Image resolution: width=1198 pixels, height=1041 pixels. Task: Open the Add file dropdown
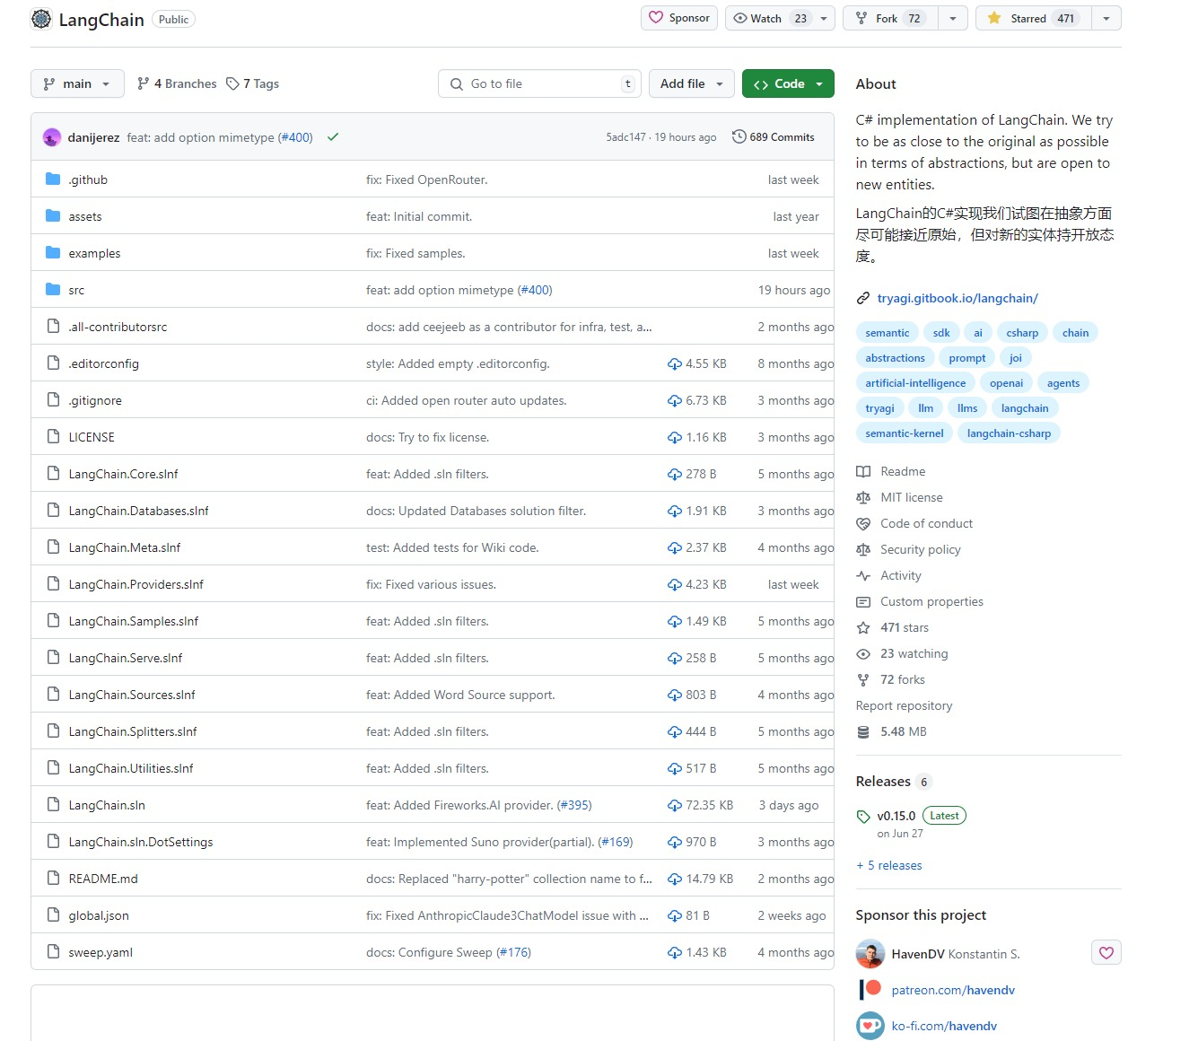[691, 83]
